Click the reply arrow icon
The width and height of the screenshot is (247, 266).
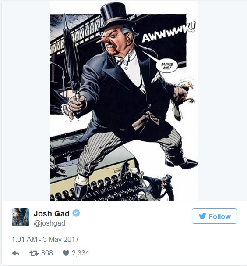point(16,253)
